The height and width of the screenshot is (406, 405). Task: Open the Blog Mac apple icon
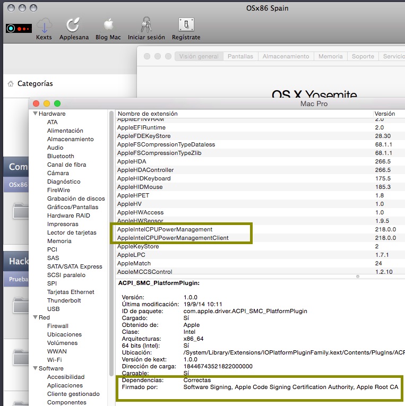(108, 25)
